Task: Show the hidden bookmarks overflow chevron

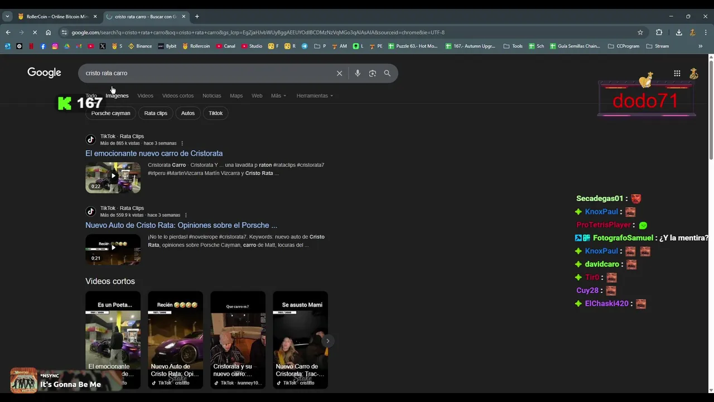Action: pyautogui.click(x=701, y=46)
